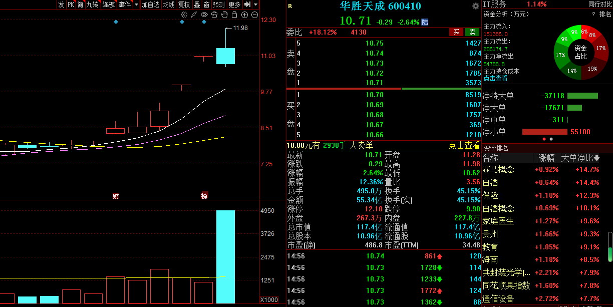613x307 pixels.
Task: Click the IT服务 sector label
Action: point(495,4)
